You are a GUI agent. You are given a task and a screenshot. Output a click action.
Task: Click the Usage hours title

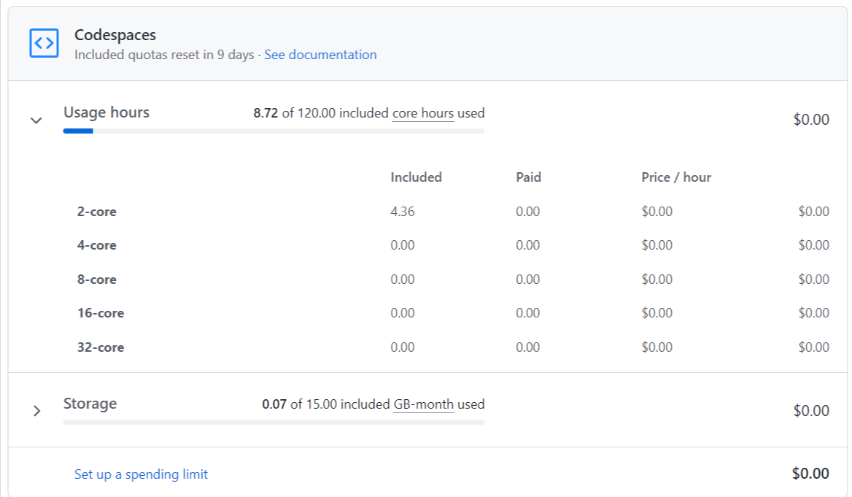[106, 112]
